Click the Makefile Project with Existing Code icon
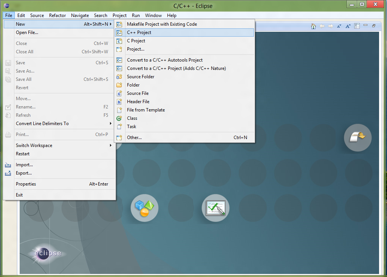This screenshot has width=387, height=277. pos(119,24)
